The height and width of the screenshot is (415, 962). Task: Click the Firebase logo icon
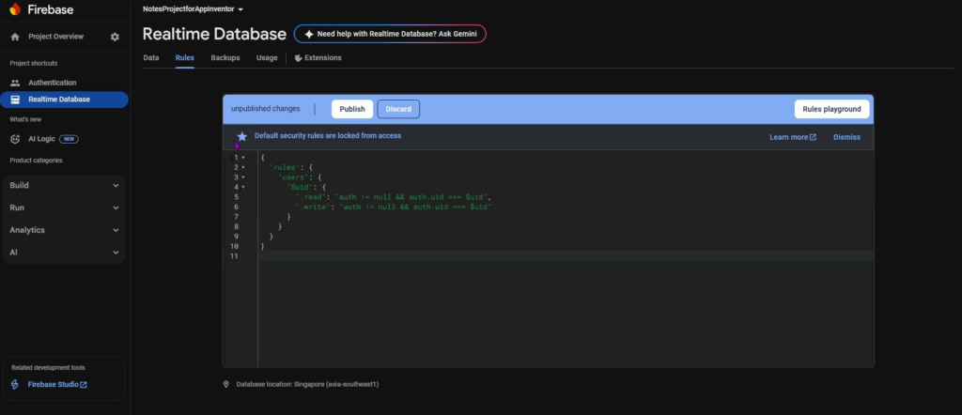pyautogui.click(x=15, y=8)
